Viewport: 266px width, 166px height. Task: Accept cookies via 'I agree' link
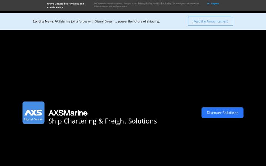[x=213, y=4]
